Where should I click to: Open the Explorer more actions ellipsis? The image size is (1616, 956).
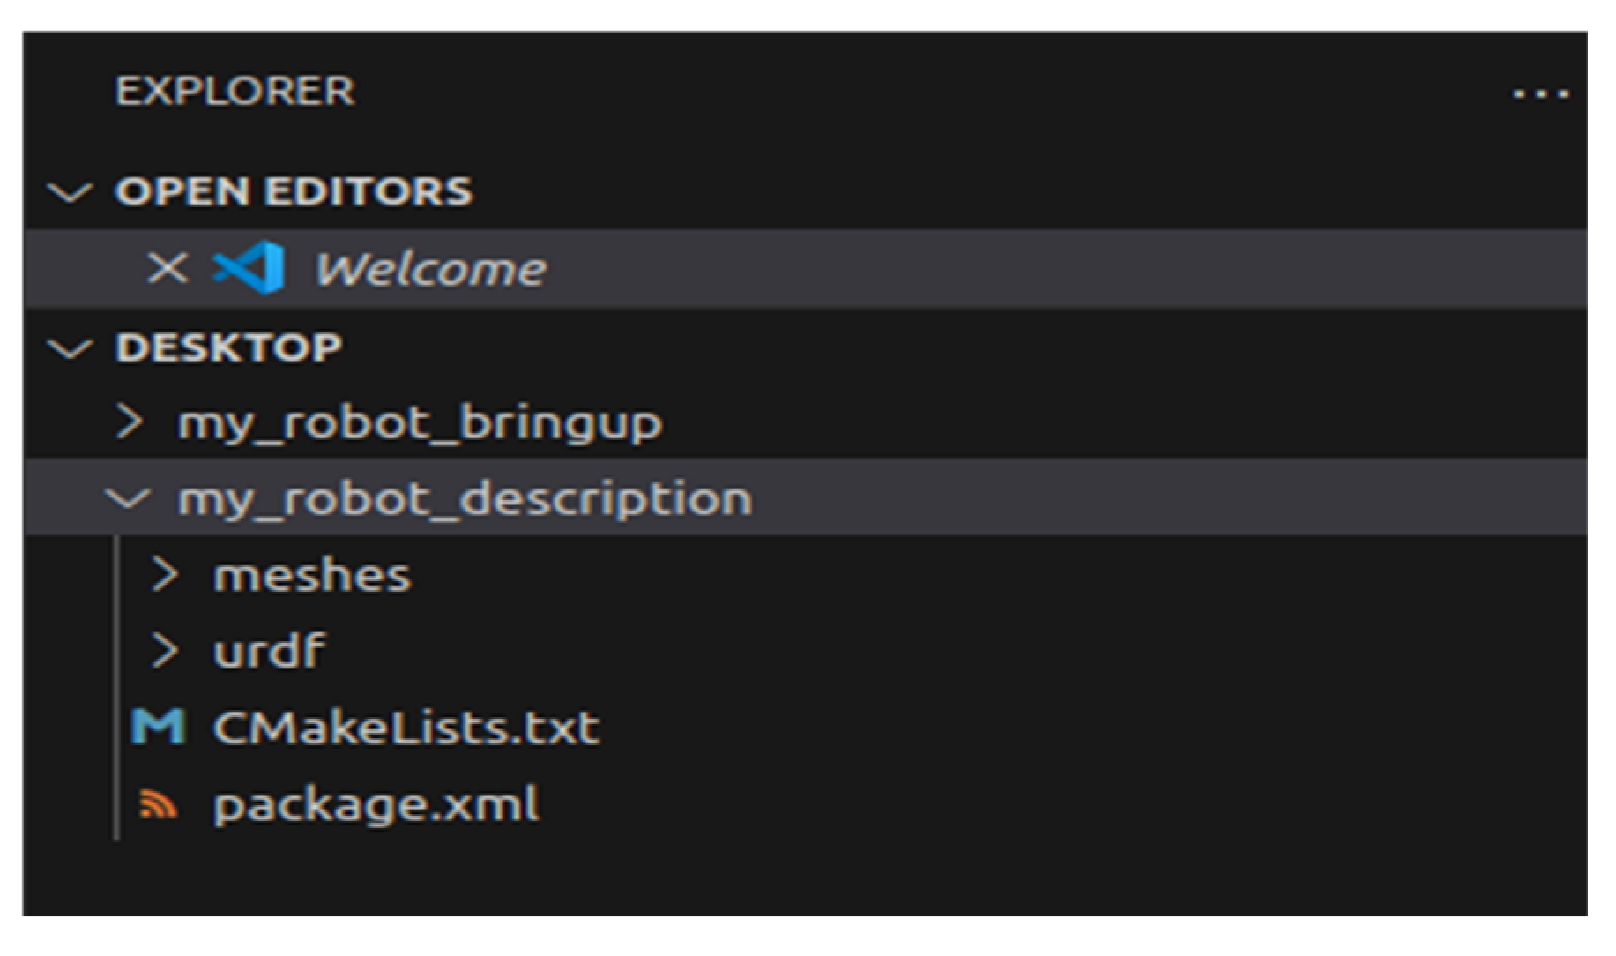coord(1540,93)
